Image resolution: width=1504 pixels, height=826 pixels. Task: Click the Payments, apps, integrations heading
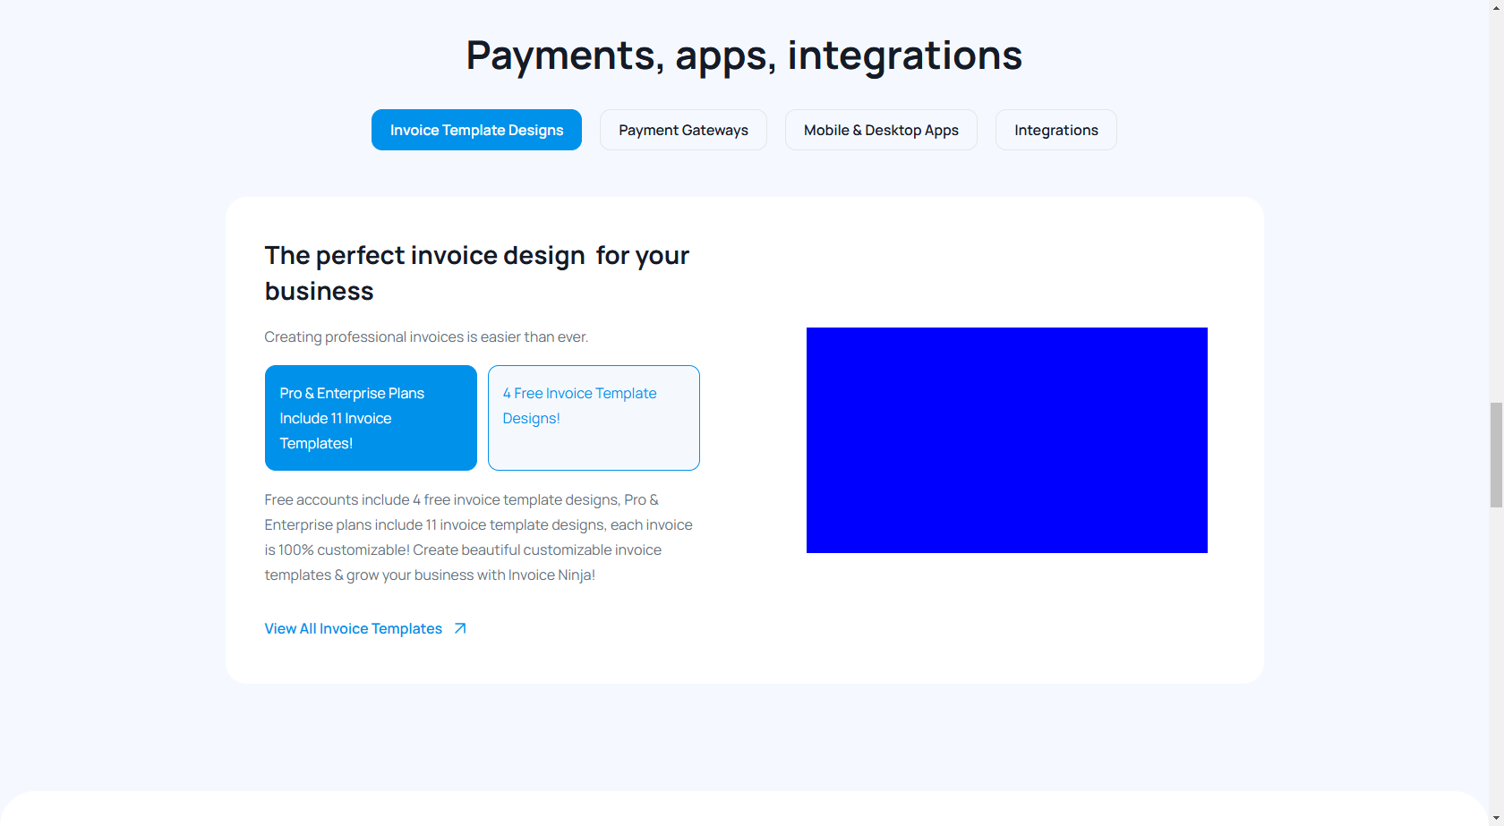pyautogui.click(x=744, y=55)
